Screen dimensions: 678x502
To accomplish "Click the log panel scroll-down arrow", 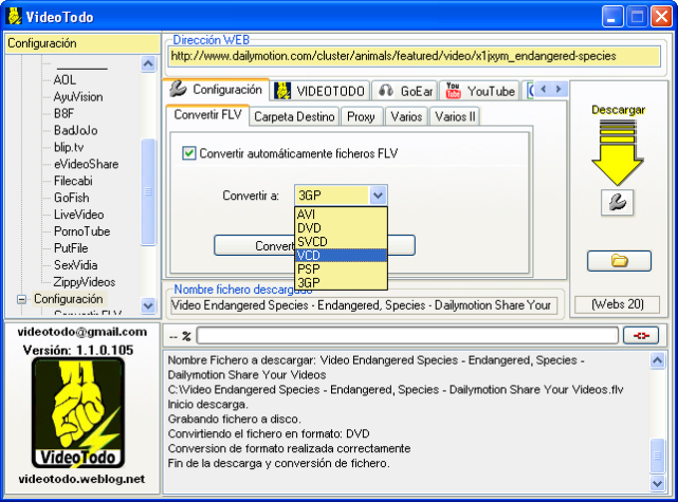I will [657, 483].
